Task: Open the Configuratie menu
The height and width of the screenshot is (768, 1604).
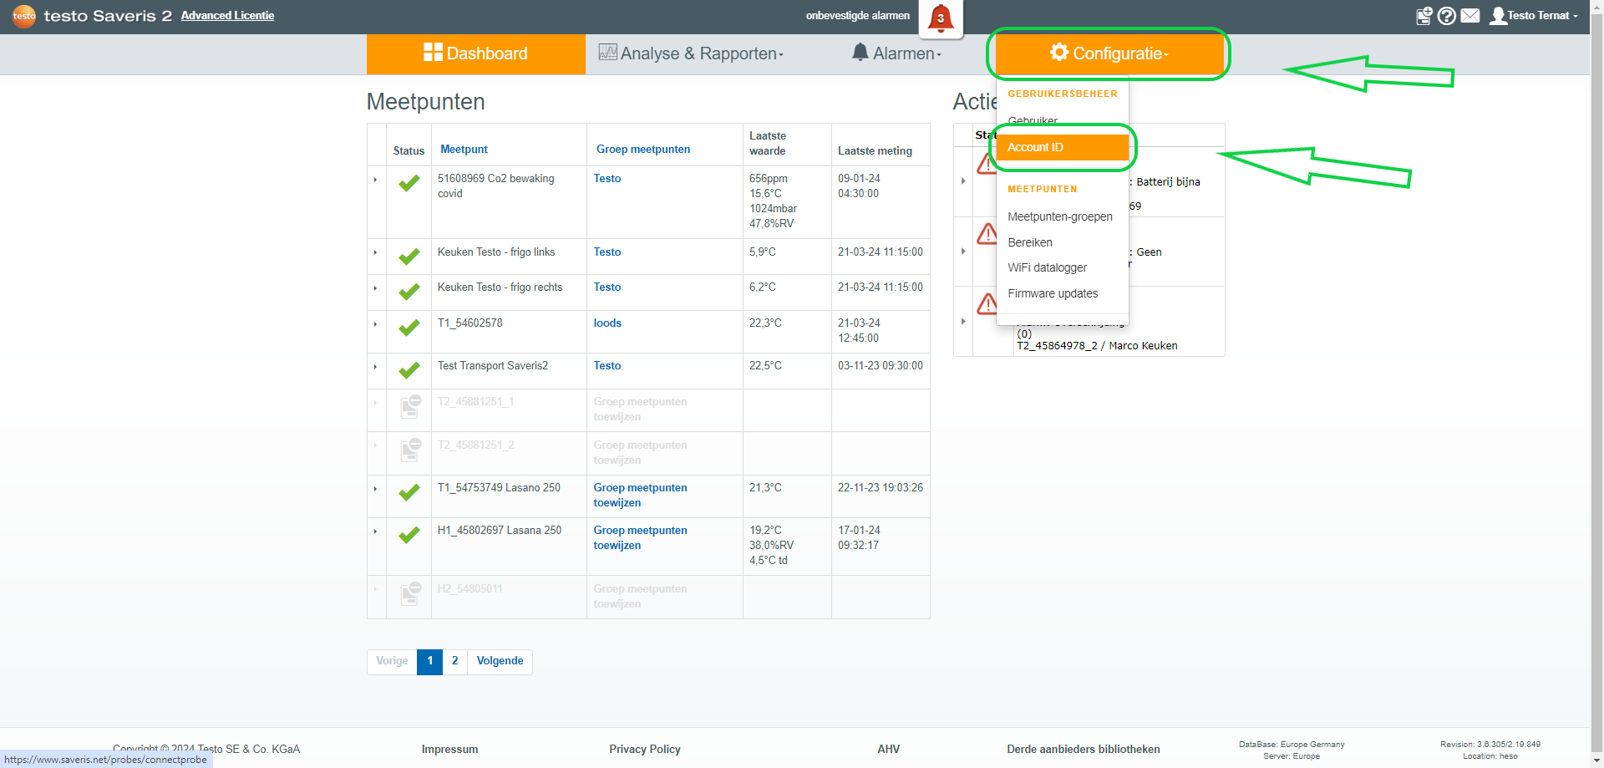Action: click(1109, 53)
